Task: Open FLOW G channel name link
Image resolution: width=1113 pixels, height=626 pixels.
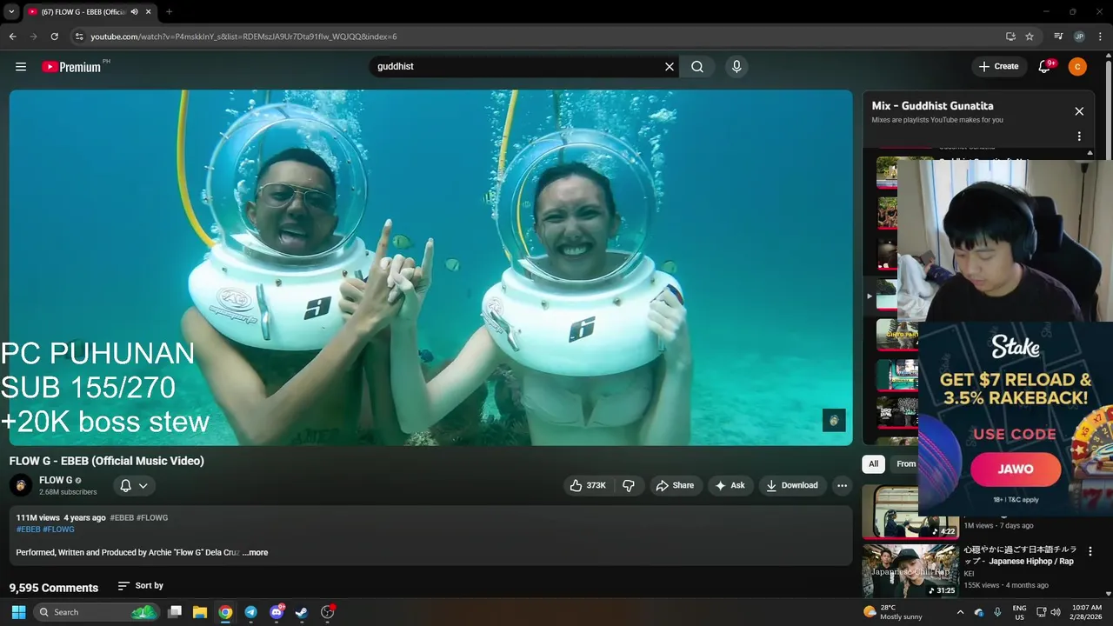Action: point(56,480)
